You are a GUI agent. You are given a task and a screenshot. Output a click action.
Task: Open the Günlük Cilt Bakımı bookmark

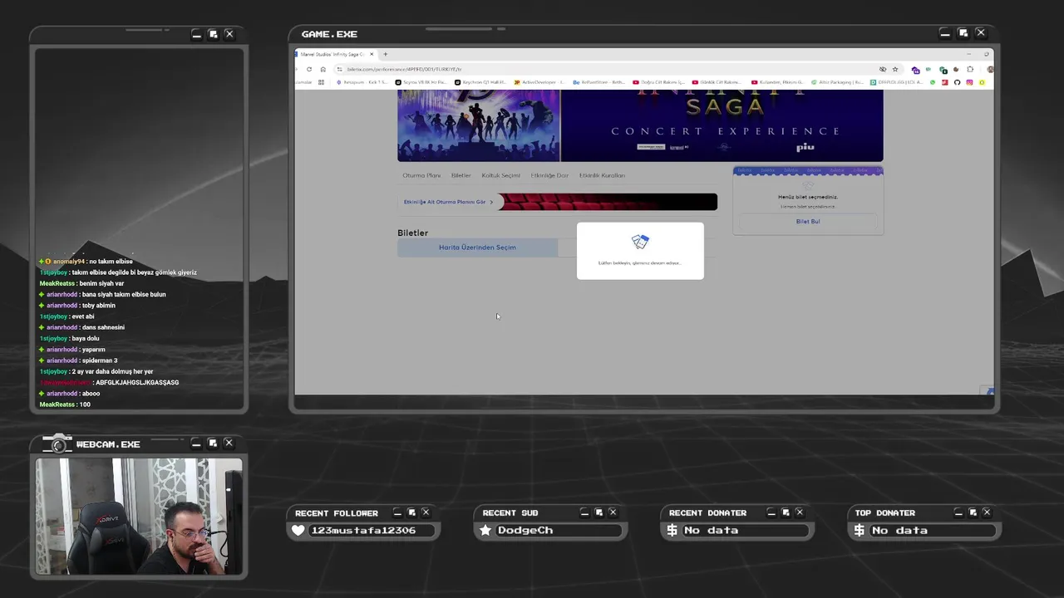717,82
